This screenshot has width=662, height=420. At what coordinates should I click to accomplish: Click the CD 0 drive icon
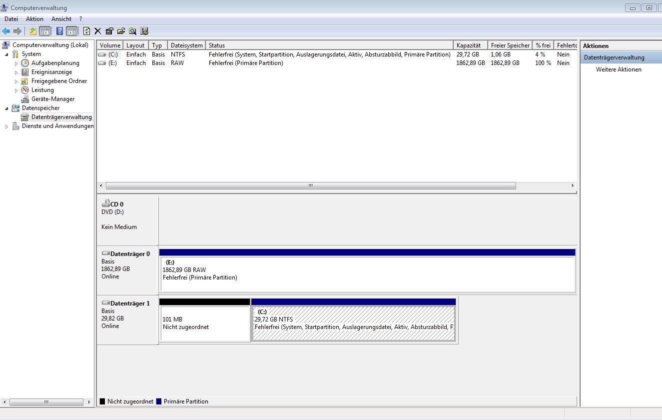tap(105, 203)
